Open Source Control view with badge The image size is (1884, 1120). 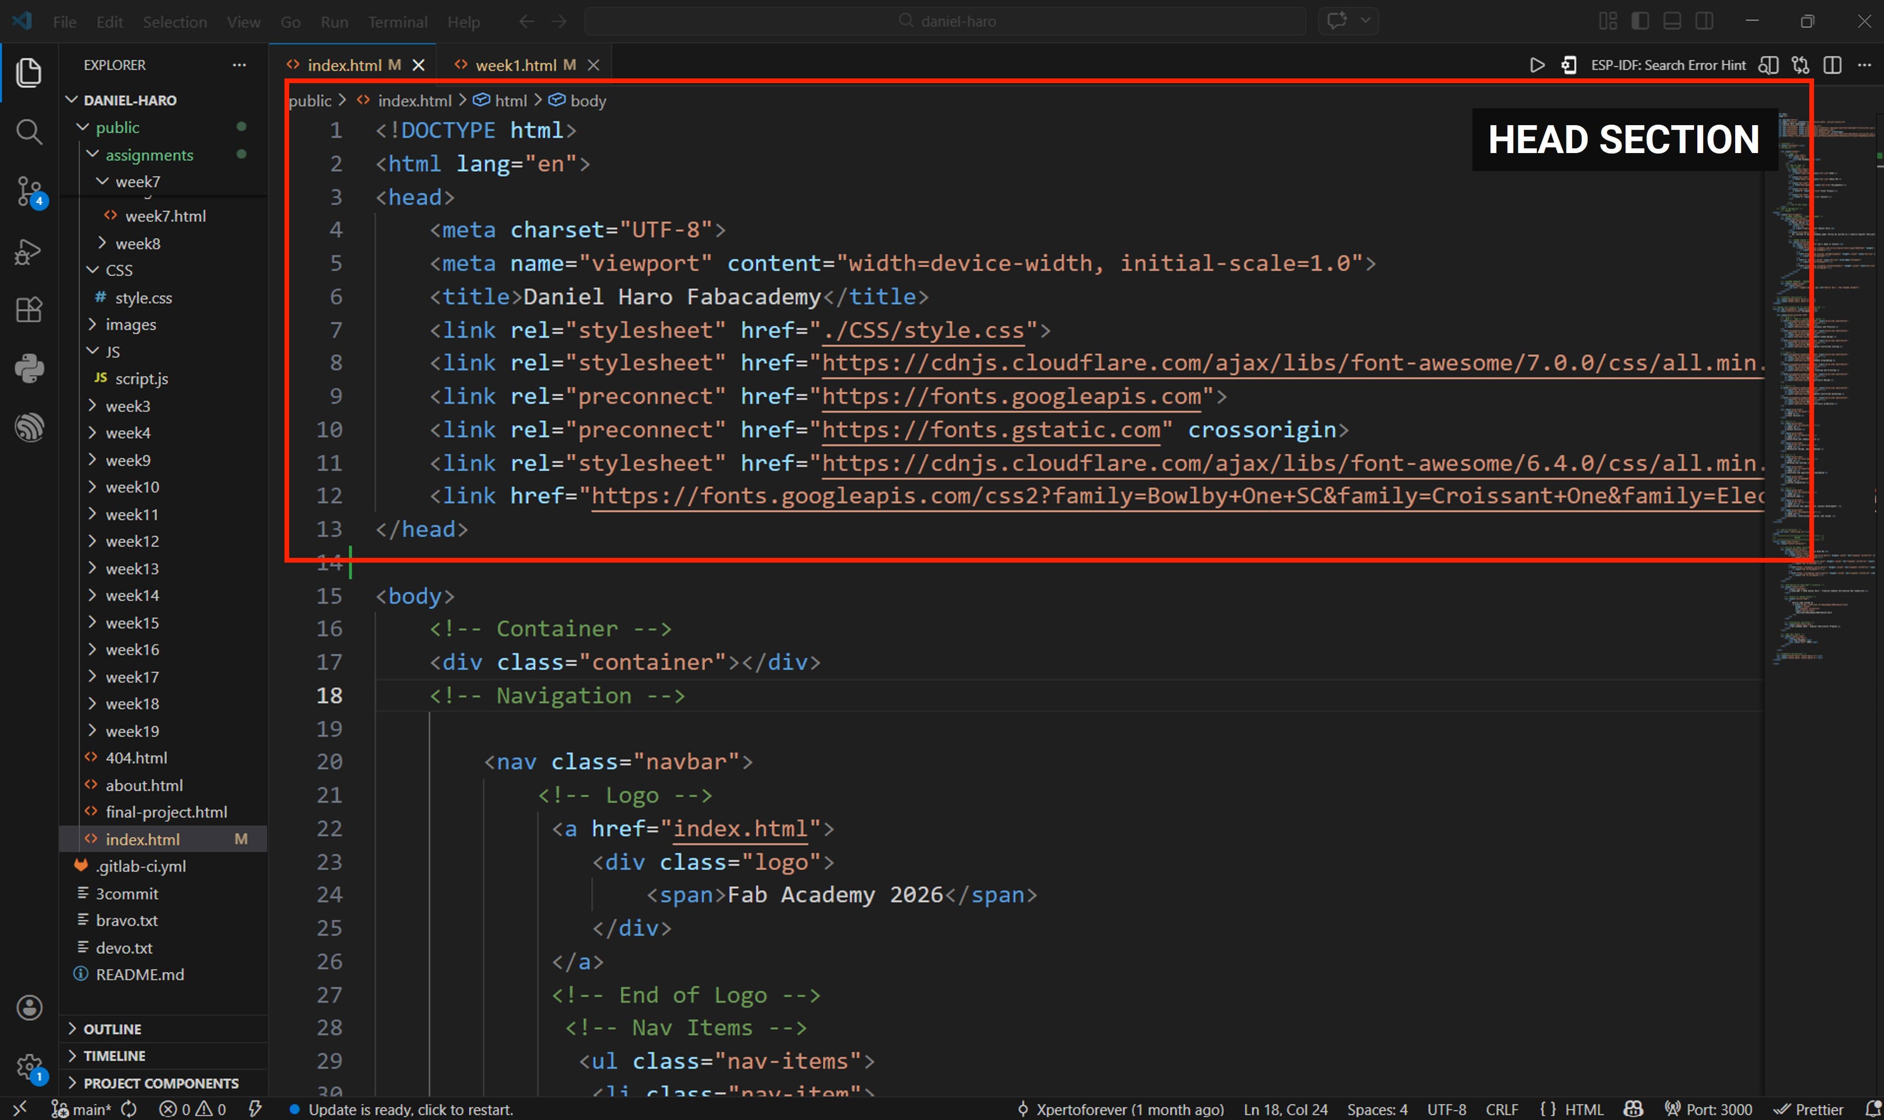pyautogui.click(x=29, y=191)
